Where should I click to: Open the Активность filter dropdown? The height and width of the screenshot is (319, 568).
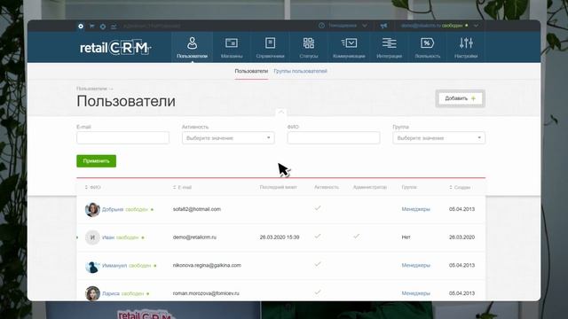[x=228, y=138]
